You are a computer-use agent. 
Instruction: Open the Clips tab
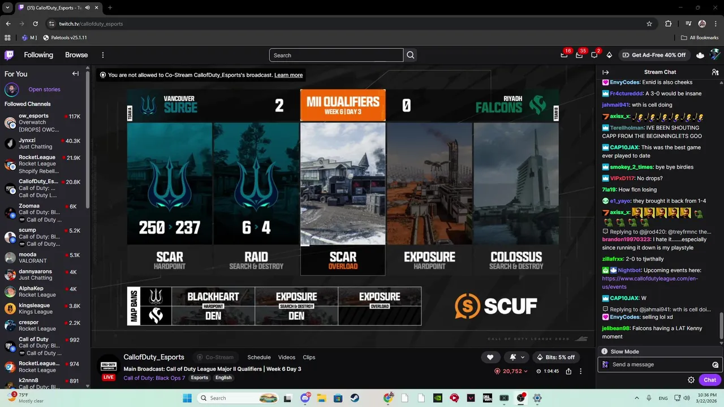[x=309, y=357]
